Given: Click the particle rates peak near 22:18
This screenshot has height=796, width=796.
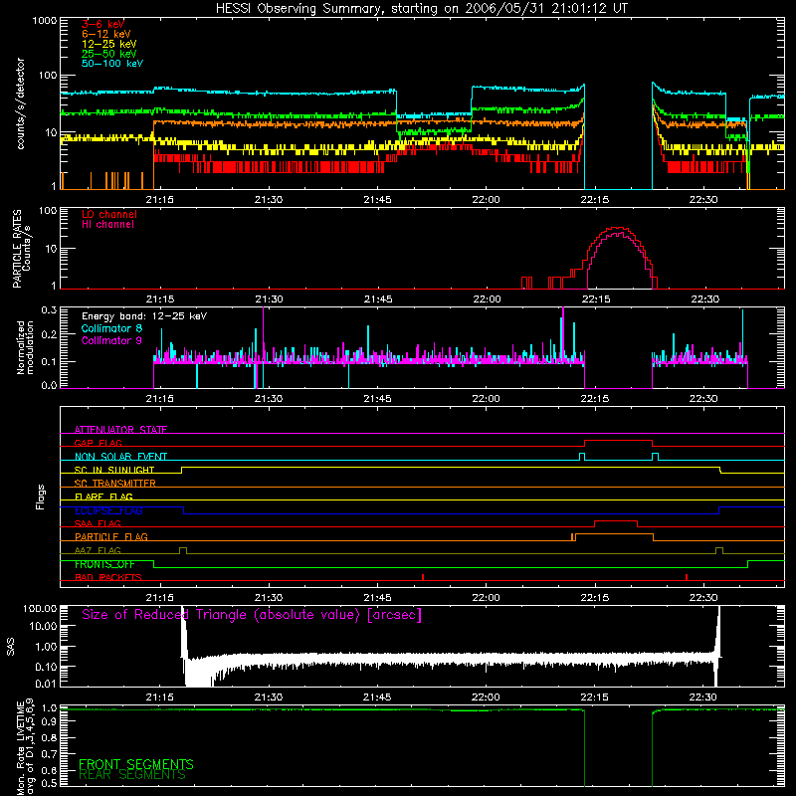Looking at the screenshot, I should tap(617, 228).
